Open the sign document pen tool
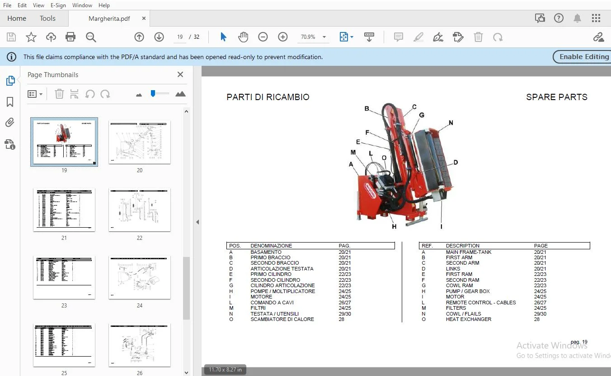611x376 pixels. pos(438,37)
